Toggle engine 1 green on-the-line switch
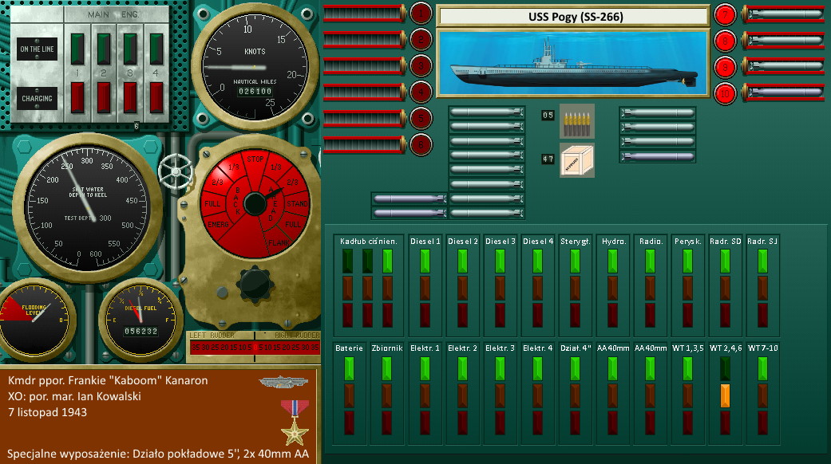The image size is (831, 464). 78,47
